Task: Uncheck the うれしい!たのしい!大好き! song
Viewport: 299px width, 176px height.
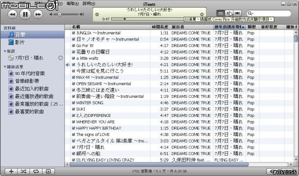Action: 73,65
